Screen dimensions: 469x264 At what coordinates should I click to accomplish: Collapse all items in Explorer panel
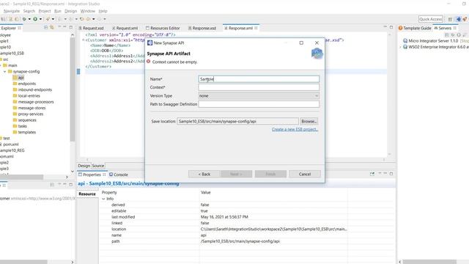[x=46, y=28]
